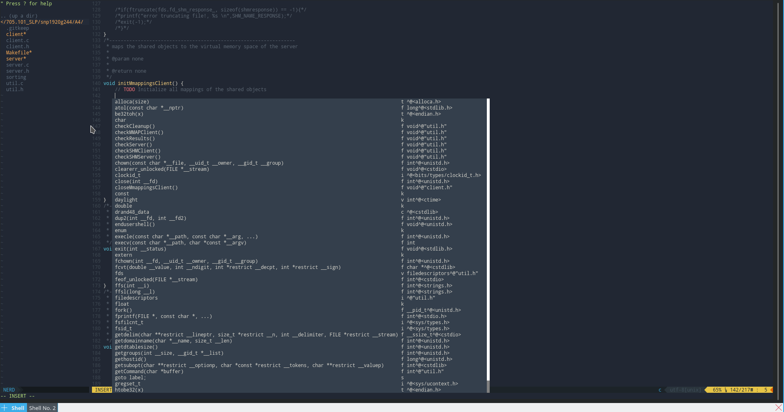This screenshot has height=412, width=784.
Task: Click the INSERT mode segment in the statusline
Action: point(103,390)
